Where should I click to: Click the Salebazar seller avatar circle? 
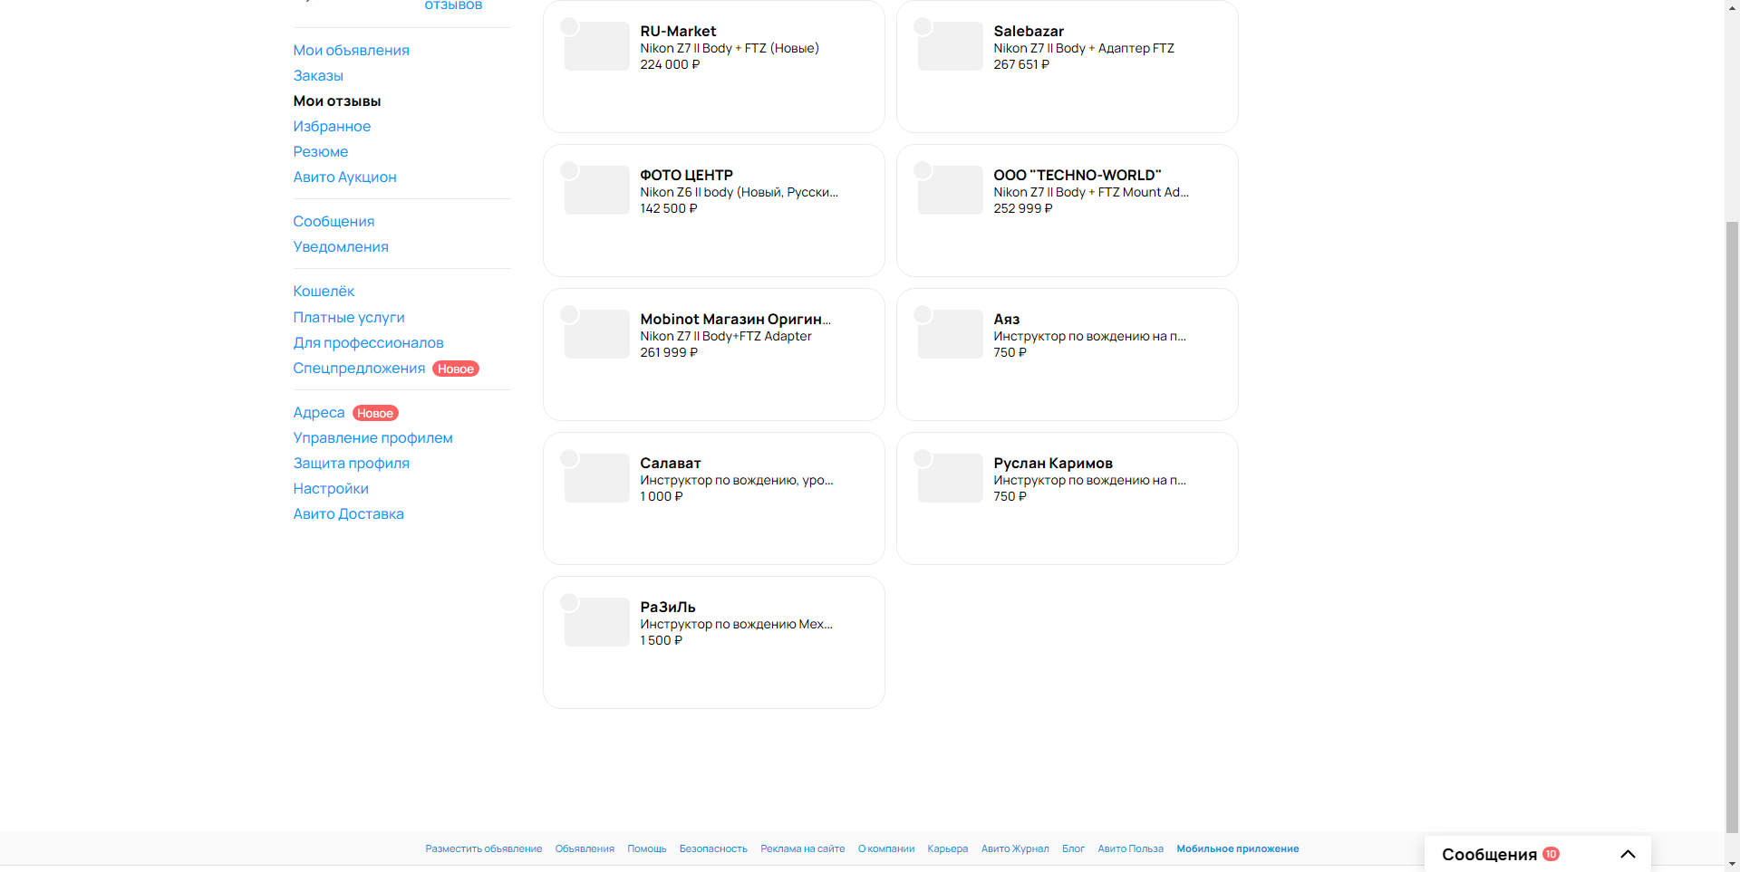coord(923,26)
